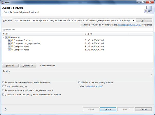Viewport: 155px width, 115px height.
Task: Open help via the question mark icon
Action: click(5, 109)
